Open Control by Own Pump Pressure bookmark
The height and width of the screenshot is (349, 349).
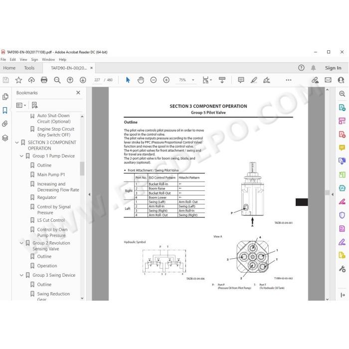coord(52,232)
